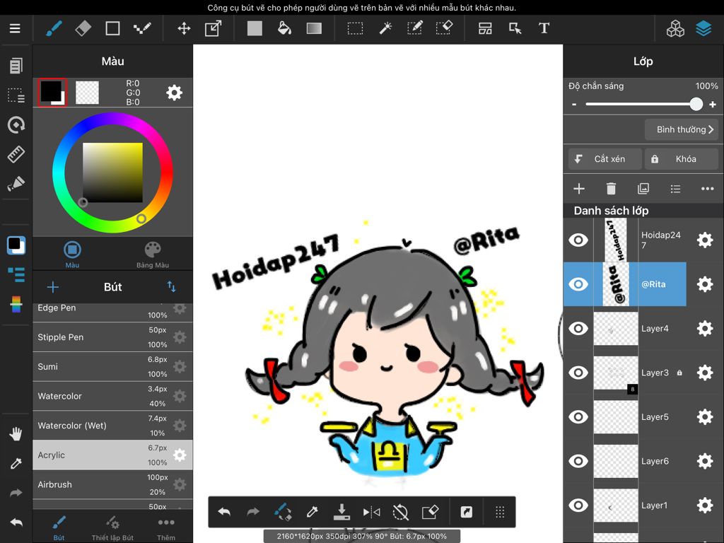Open settings gear for @Rita layer
Screen dimensions: 724x543
(x=705, y=284)
